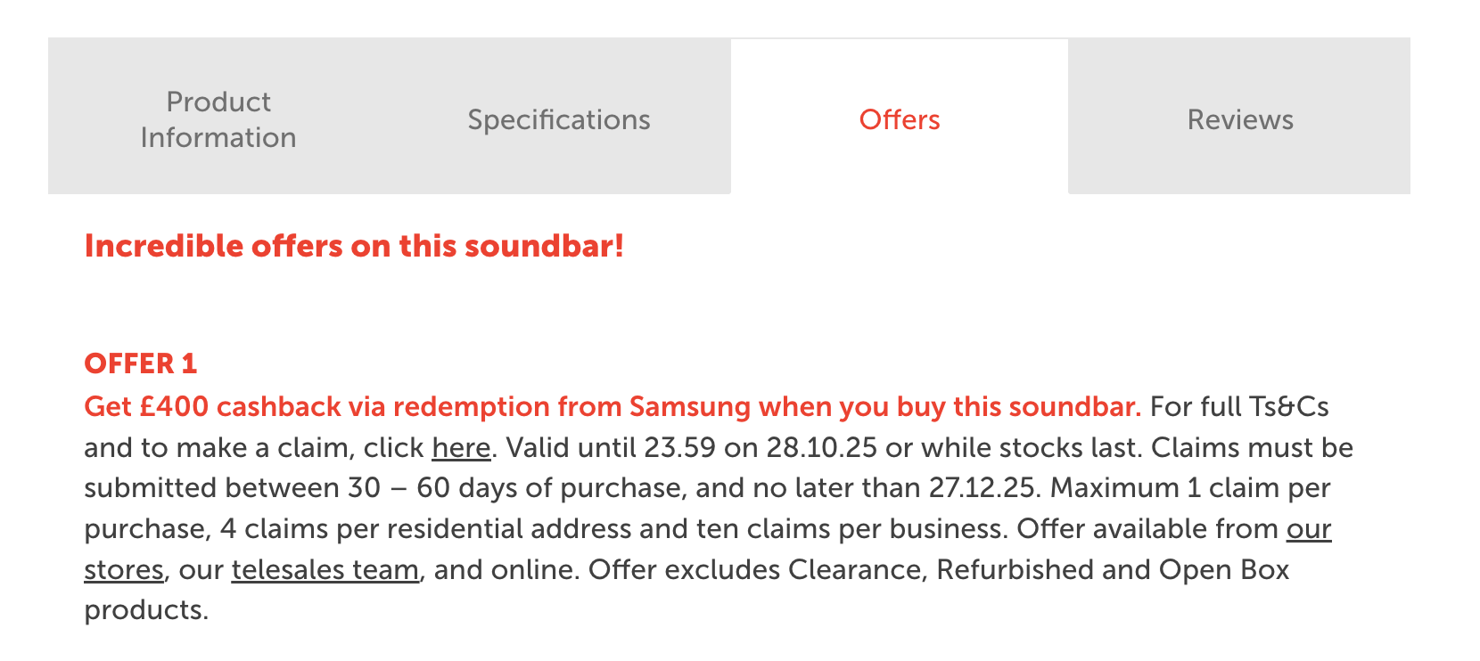
Task: Open the Product Information tab
Action: pos(218,119)
